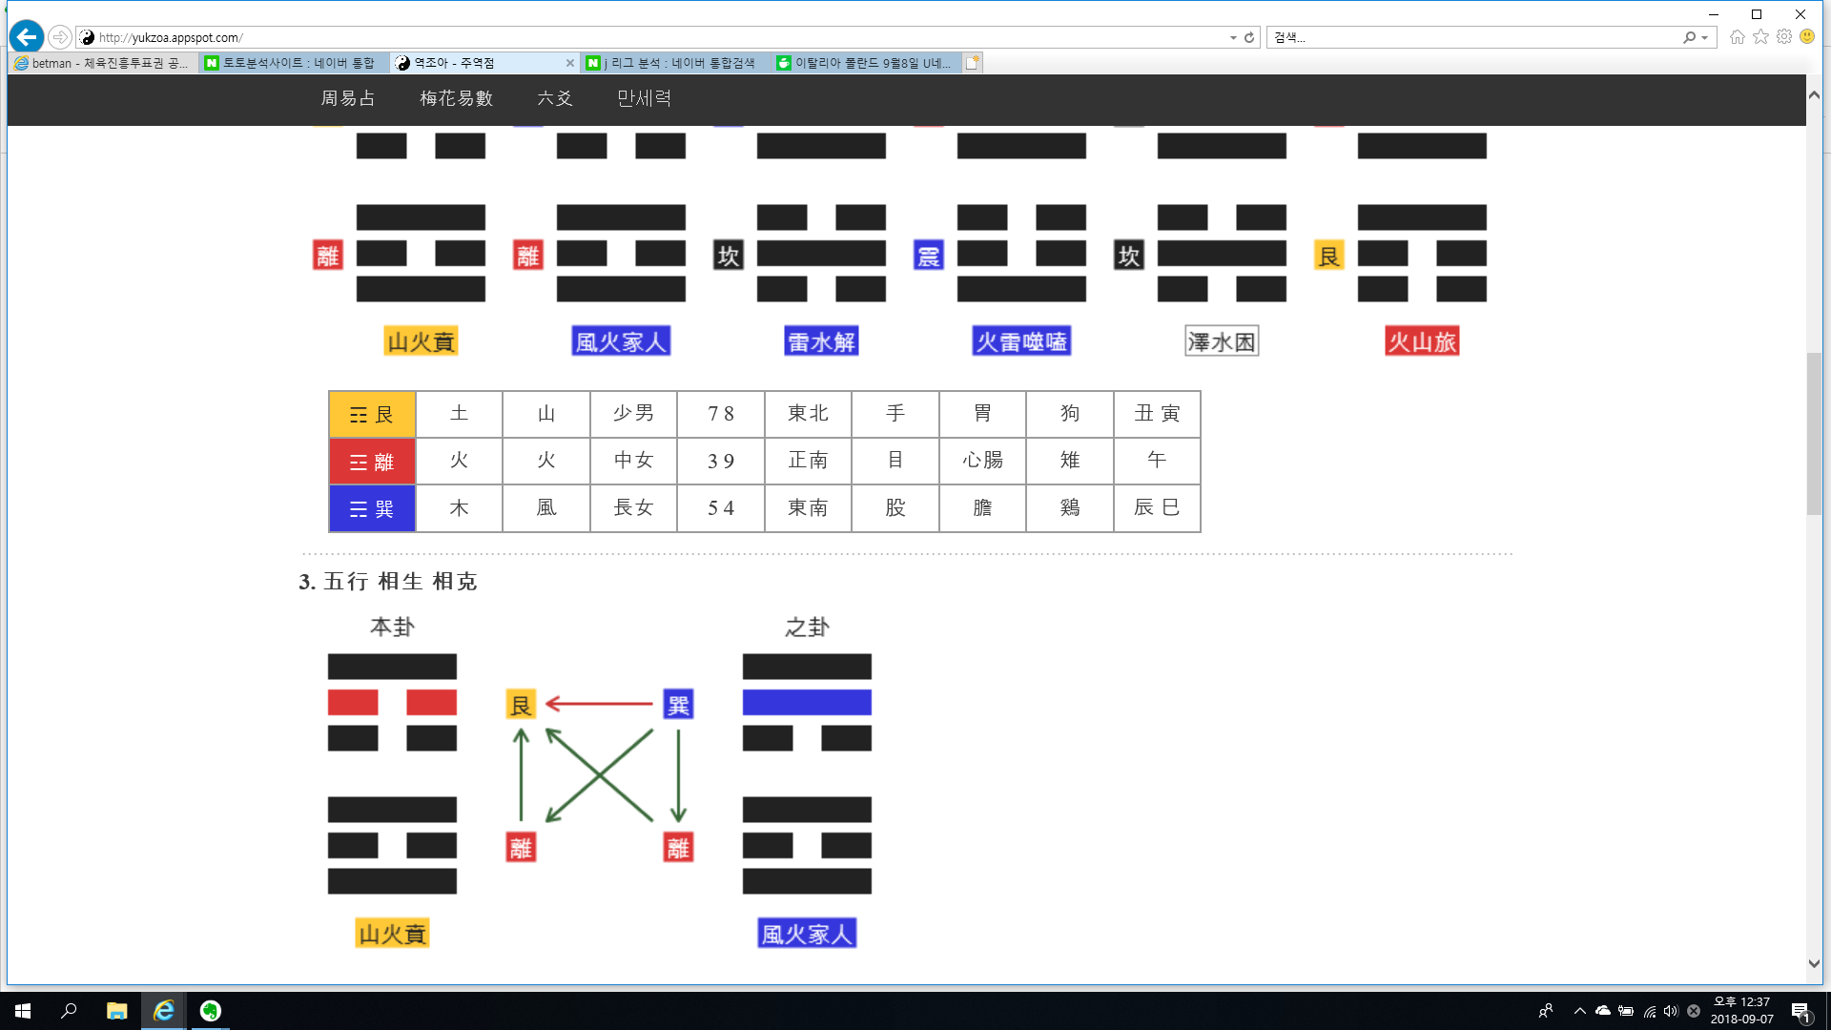Select the yellow 艮 trigram table header cell
This screenshot has height=1030, width=1831.
tap(372, 414)
